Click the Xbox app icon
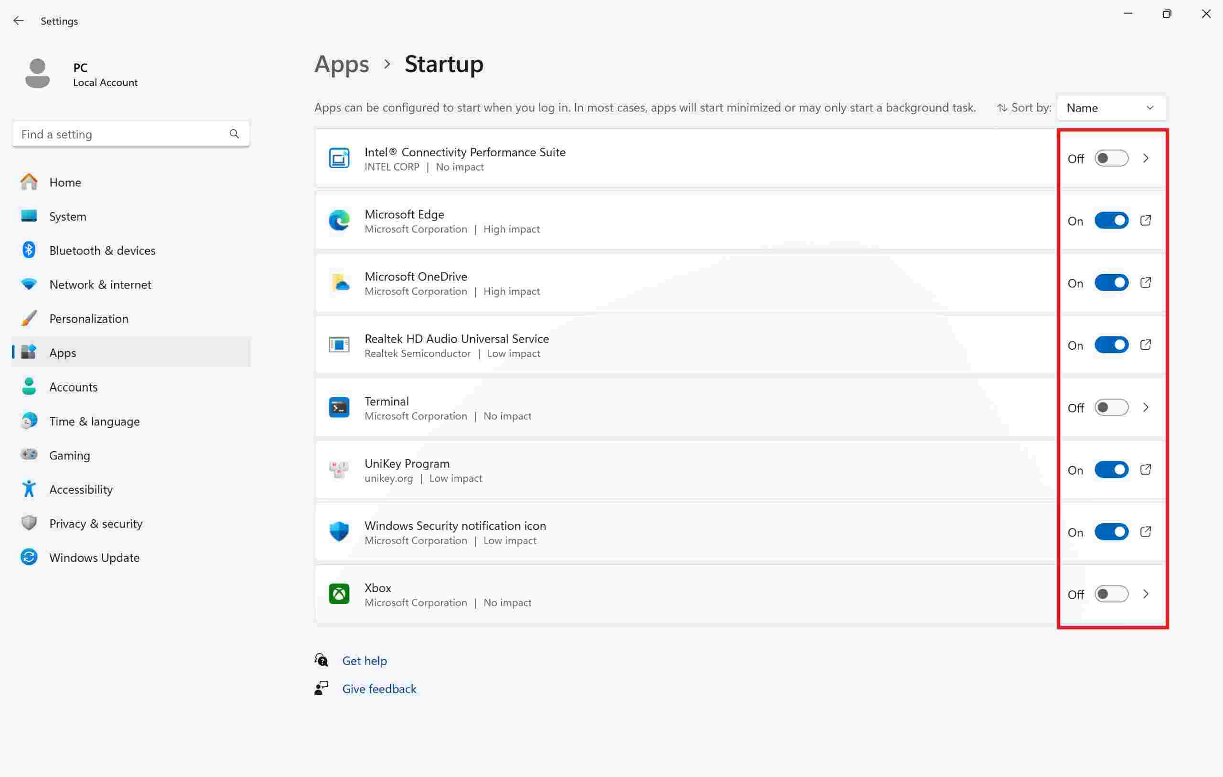Image resolution: width=1223 pixels, height=777 pixels. [x=339, y=594]
